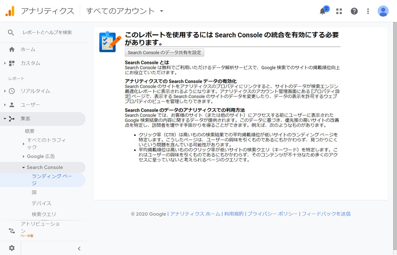Click the ユーザー person icon

[x=12, y=105]
